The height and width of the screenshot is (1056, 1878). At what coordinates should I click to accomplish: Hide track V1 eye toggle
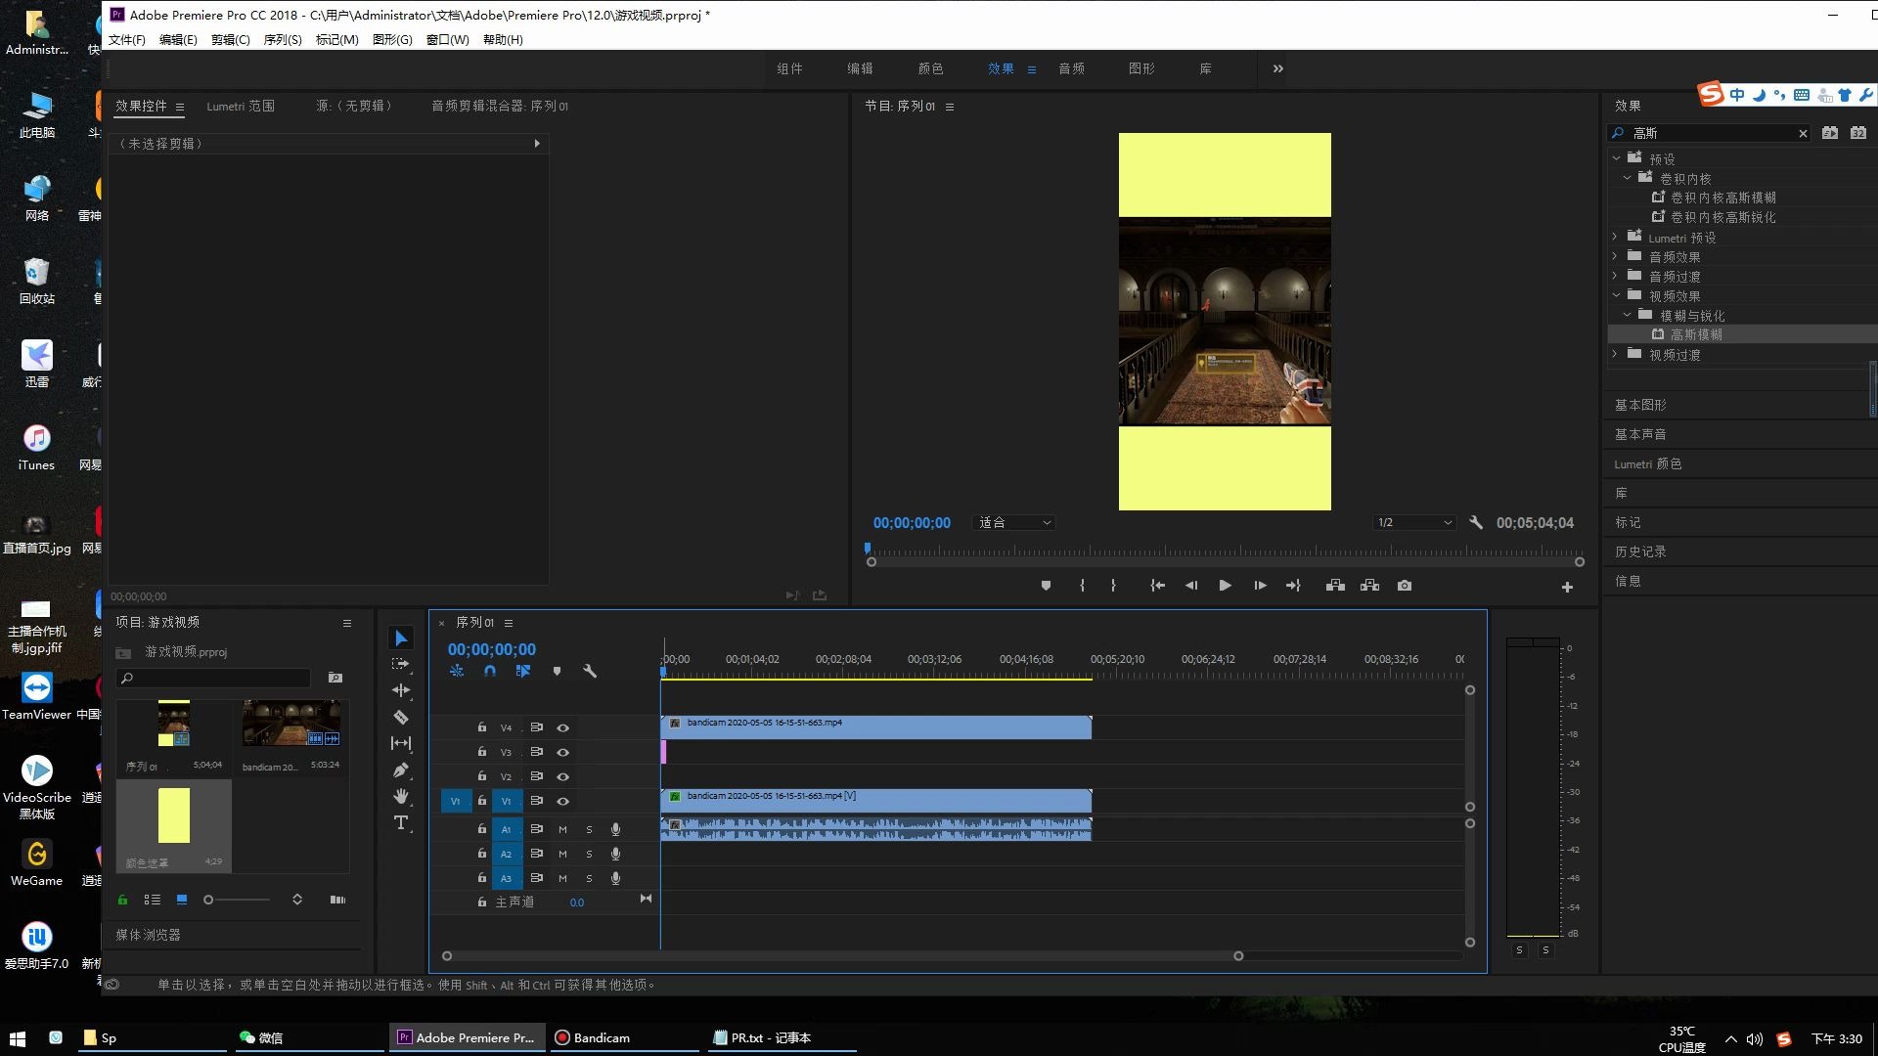[562, 801]
